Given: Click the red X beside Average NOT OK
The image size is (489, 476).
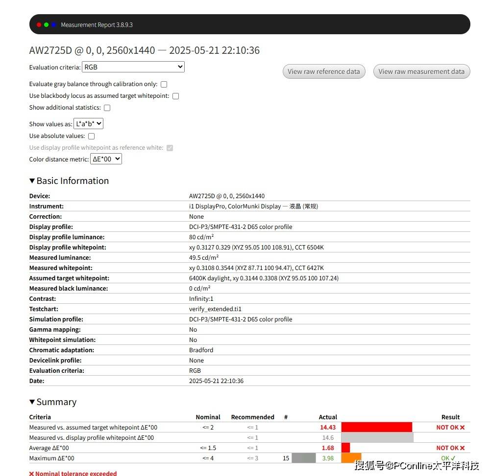Looking at the screenshot, I should point(462,448).
